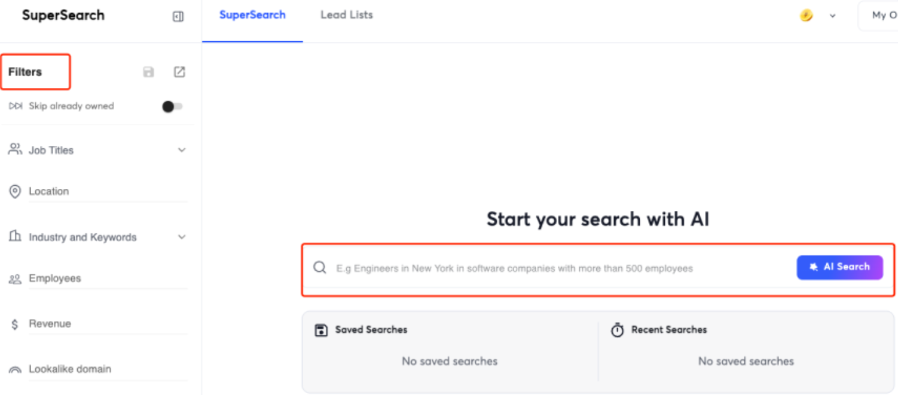Viewport: 898px width, 395px height.
Task: Open the dropdown next to coin icon
Action: tap(832, 16)
